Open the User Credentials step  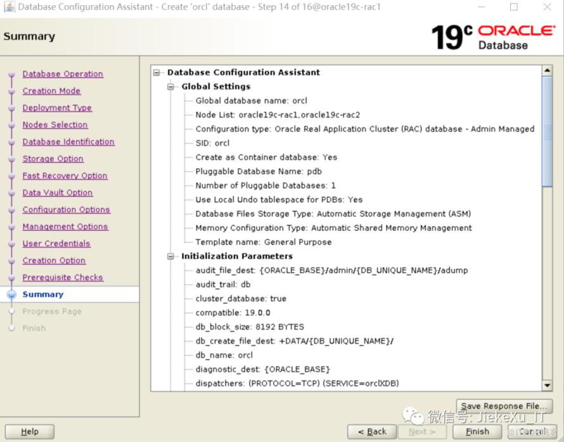tap(56, 244)
